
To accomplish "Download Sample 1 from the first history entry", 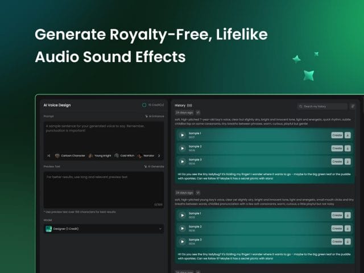I will coord(348,135).
